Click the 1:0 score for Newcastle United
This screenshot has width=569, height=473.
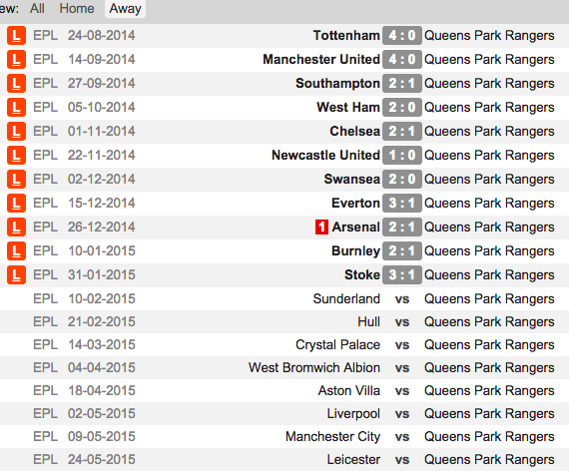(x=402, y=156)
